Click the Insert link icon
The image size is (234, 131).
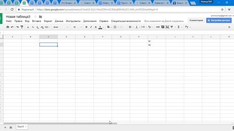[x=158, y=27]
